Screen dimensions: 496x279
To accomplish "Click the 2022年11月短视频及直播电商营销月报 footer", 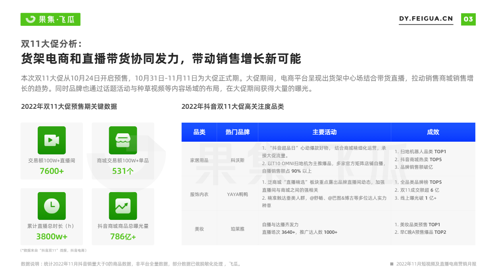I will 433,264.
